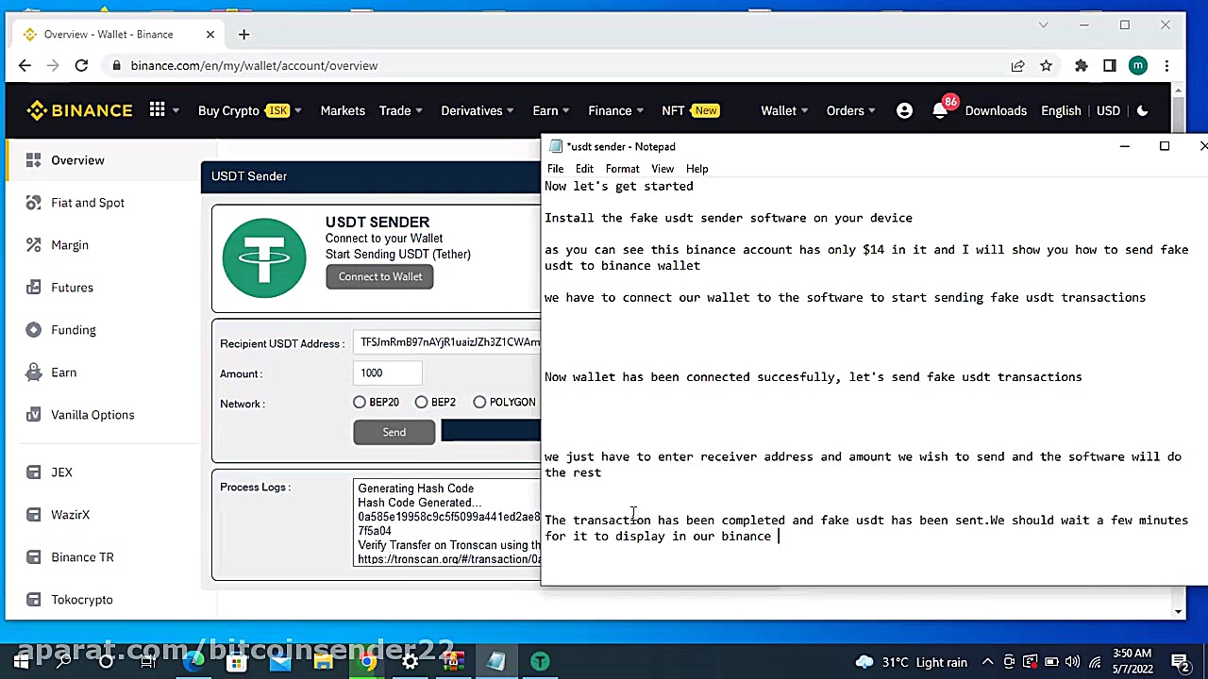
Task: Open taskbar weather 31°C Light rain
Action: pyautogui.click(x=910, y=662)
